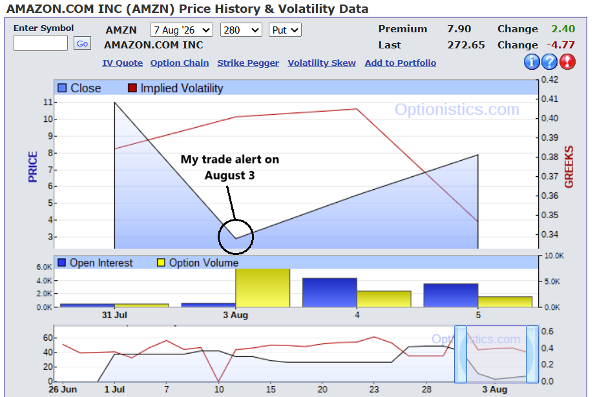Click the GREEKS axis title
The width and height of the screenshot is (595, 397).
[x=569, y=167]
